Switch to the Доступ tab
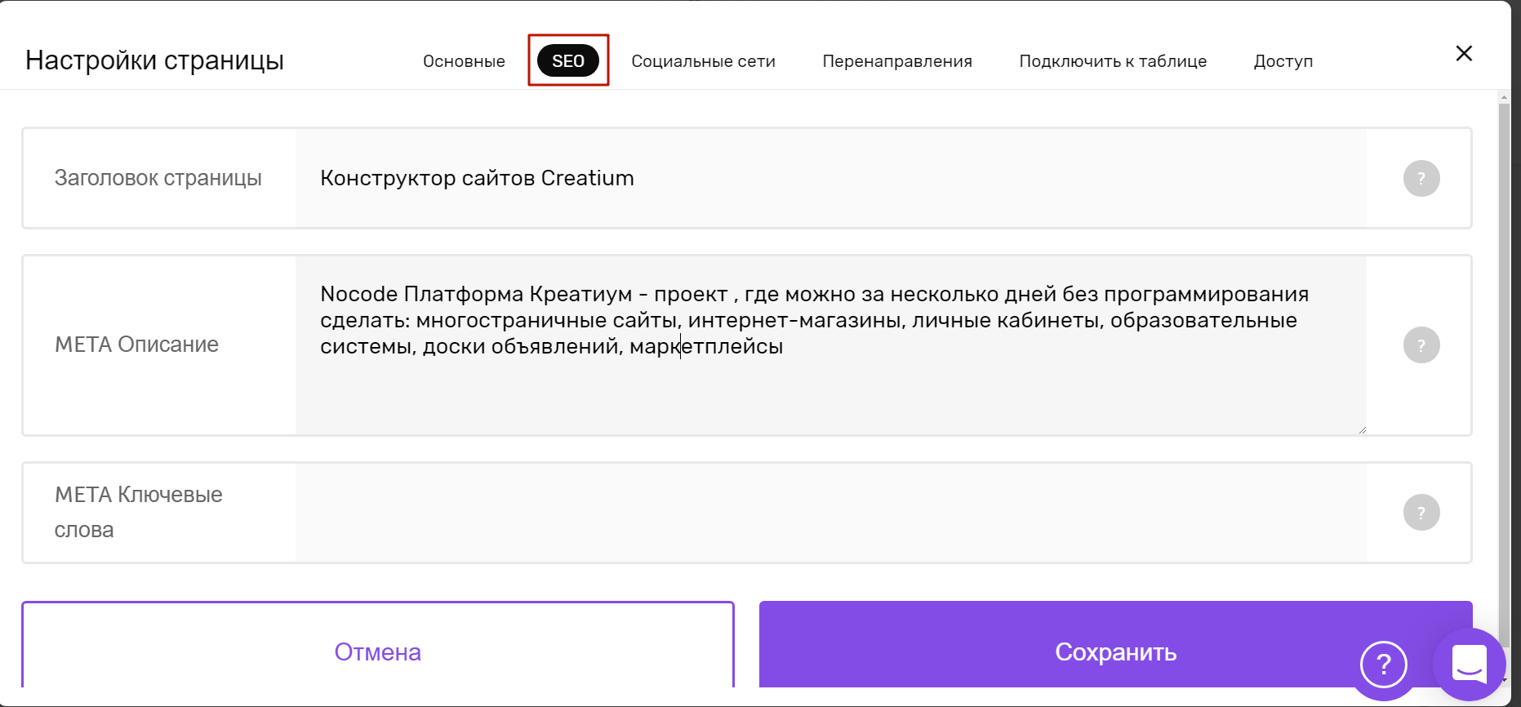This screenshot has height=707, width=1521. 1283,61
